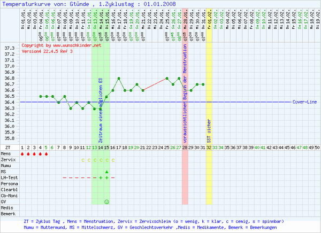This screenshot has width=321, height=233.
Task: Click the negative LH-Test dash on day 16
Action: coord(112,177)
